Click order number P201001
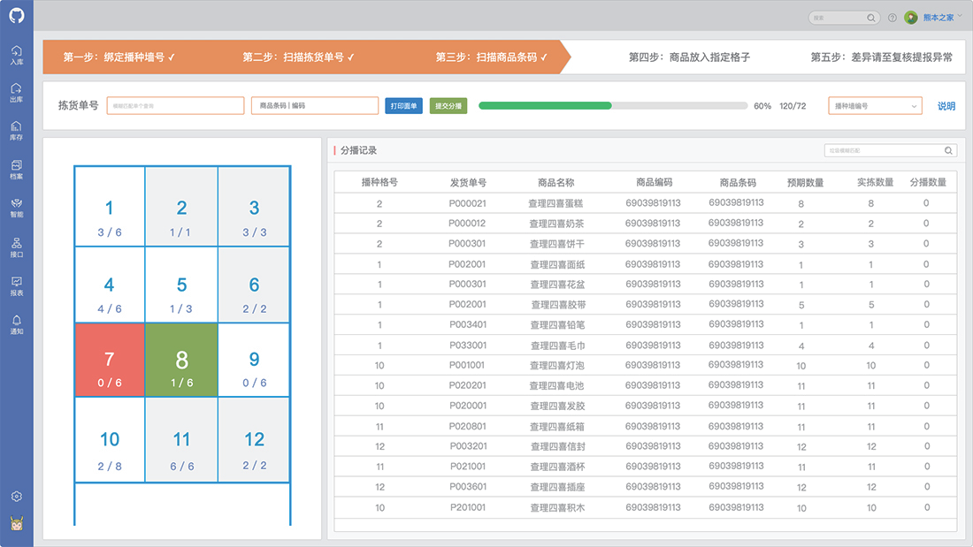The image size is (973, 547). pyautogui.click(x=468, y=507)
